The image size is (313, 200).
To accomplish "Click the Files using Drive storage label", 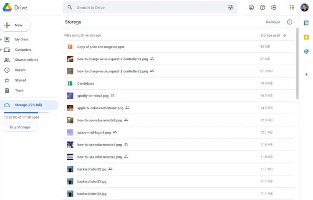I will (x=83, y=35).
